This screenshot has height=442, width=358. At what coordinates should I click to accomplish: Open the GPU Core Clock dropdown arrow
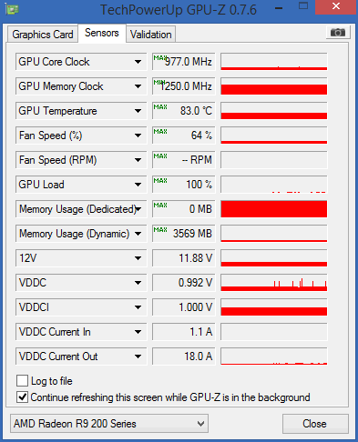point(138,62)
